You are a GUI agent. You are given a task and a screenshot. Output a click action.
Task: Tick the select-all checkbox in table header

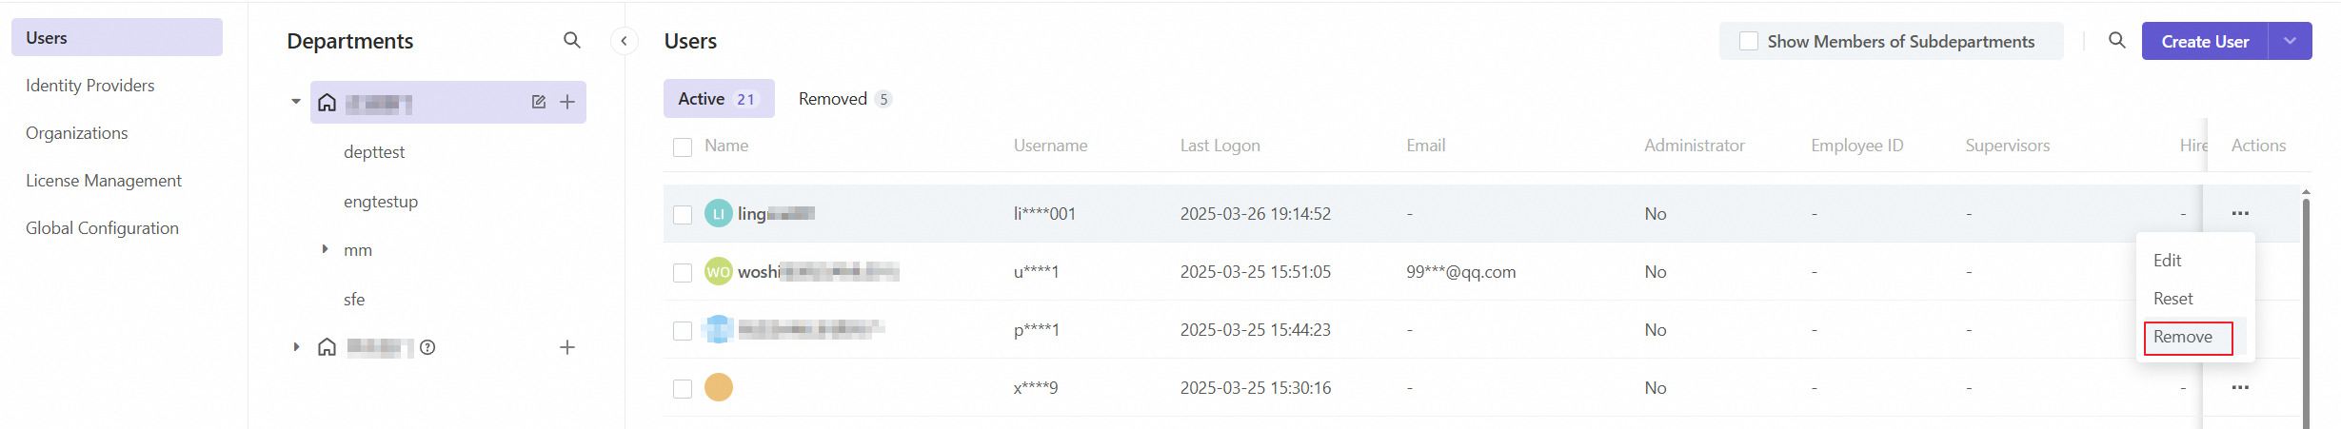pyautogui.click(x=683, y=146)
